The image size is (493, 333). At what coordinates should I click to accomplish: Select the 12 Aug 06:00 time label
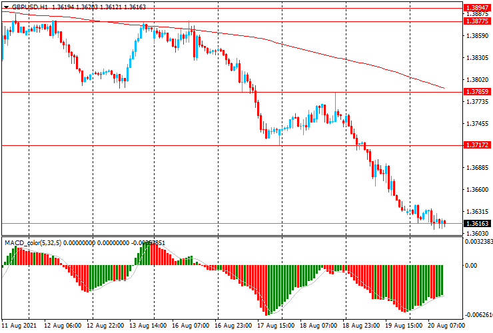(63, 325)
